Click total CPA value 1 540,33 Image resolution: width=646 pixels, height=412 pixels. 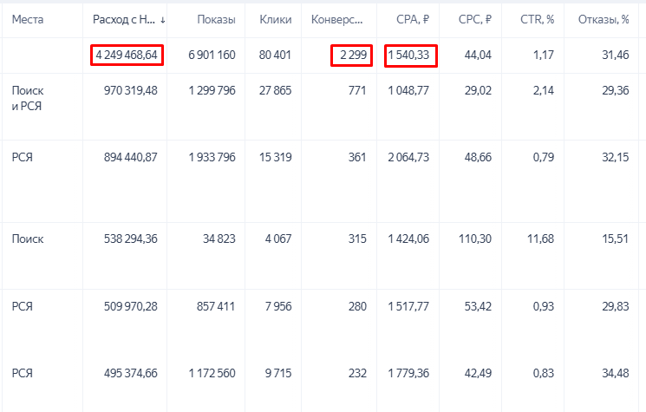(x=408, y=56)
